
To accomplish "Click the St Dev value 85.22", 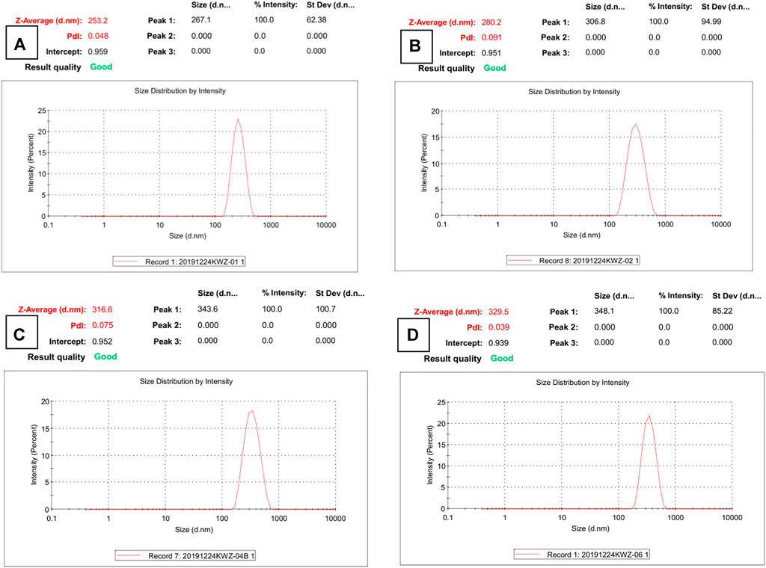I will click(x=722, y=311).
